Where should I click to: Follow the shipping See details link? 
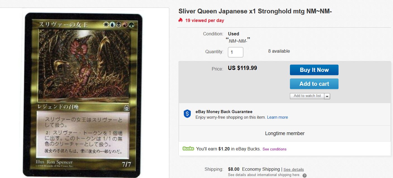click(294, 169)
